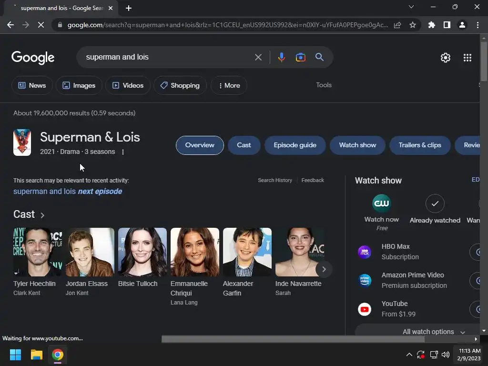
Task: Select the Cast chip
Action: point(244,145)
